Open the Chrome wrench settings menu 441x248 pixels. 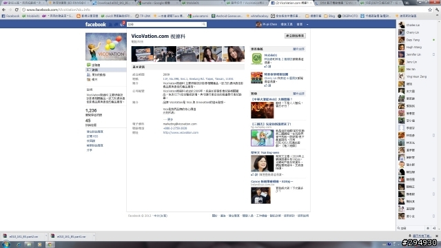[437, 10]
